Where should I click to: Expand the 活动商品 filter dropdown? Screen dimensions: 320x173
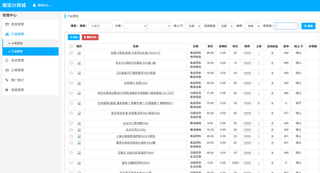point(226,26)
